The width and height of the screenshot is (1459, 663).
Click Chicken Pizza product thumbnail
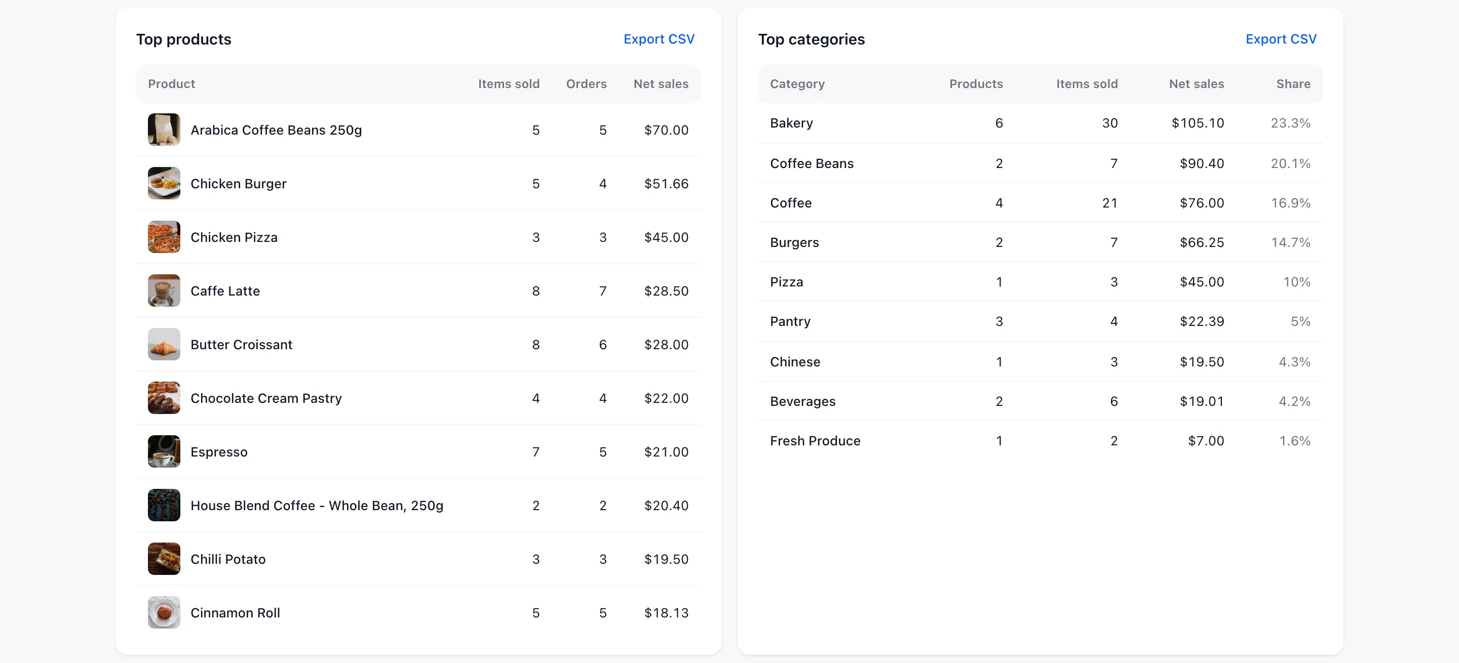coord(164,237)
